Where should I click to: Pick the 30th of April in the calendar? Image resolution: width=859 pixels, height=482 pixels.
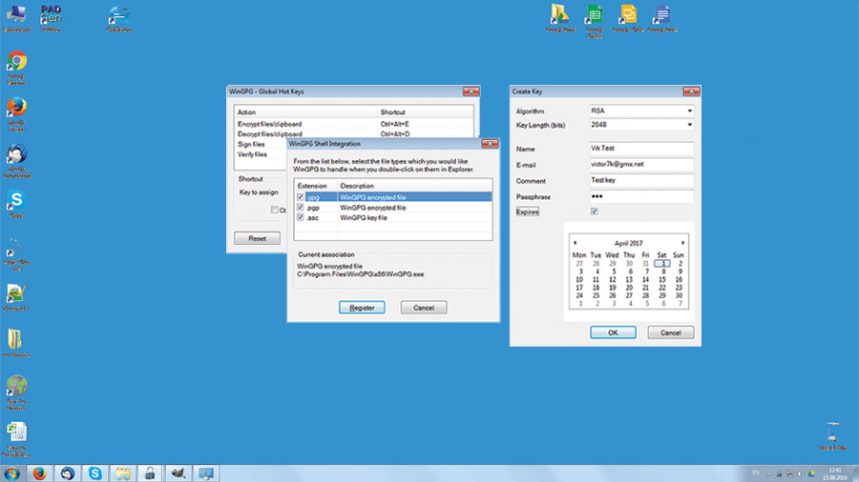pos(679,295)
